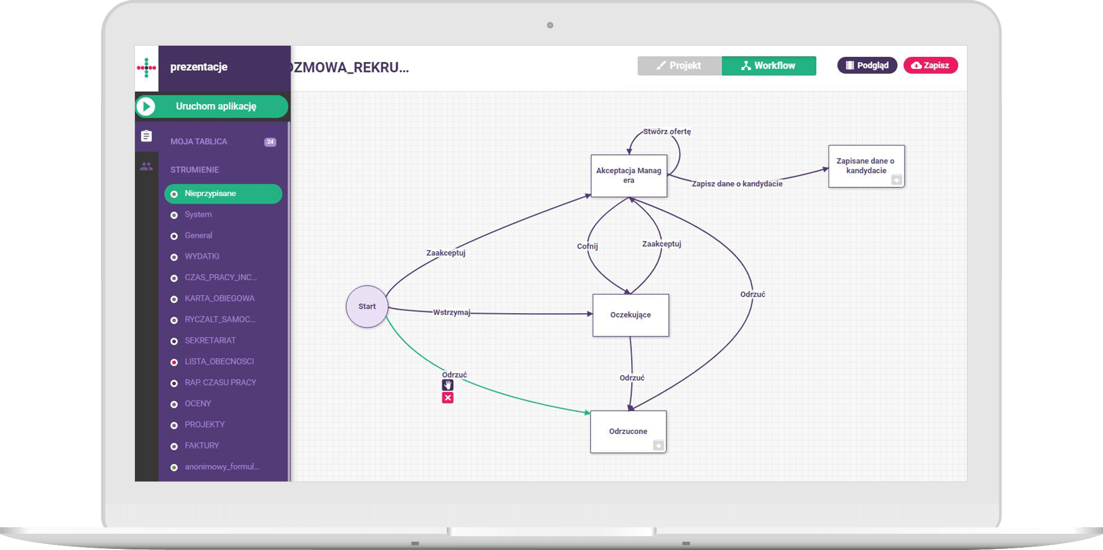Screen dimensions: 1103x550
Task: Click the play icon beside Uruchom aplikację
Action: point(146,106)
